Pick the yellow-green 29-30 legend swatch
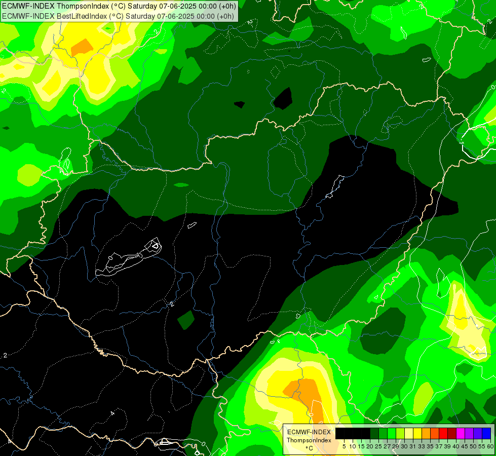The image size is (496, 456). 400,433
